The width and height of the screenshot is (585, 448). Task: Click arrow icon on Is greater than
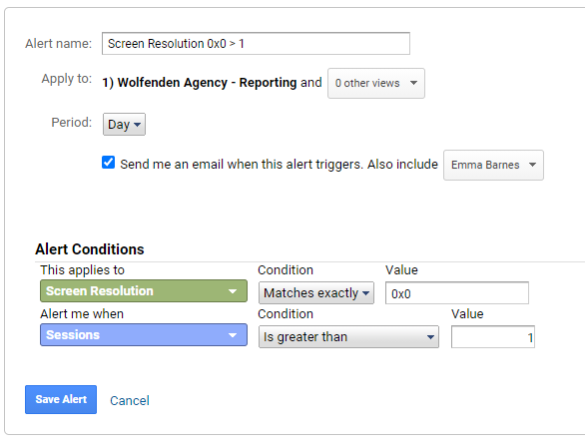[x=430, y=337]
